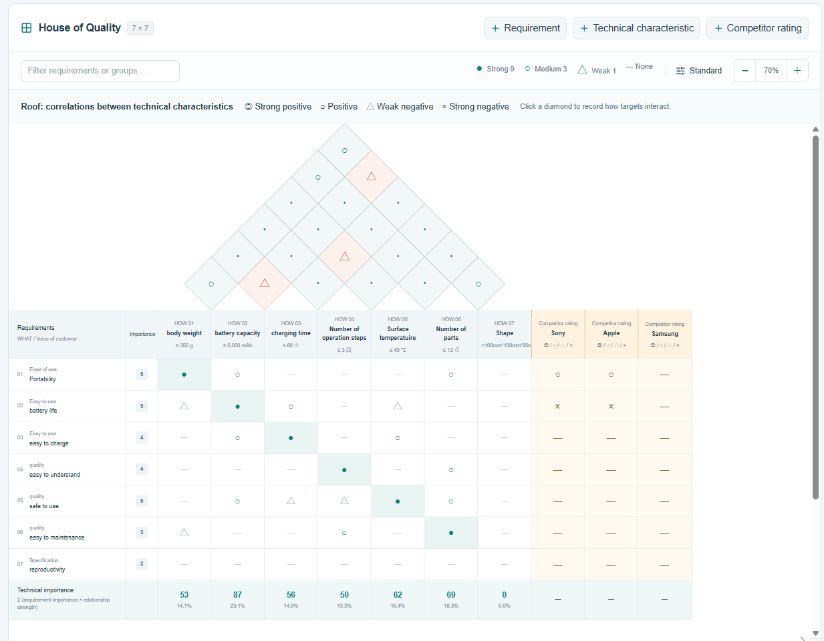The height and width of the screenshot is (641, 824).
Task: Click the easy to understand requirement label
Action: point(55,475)
